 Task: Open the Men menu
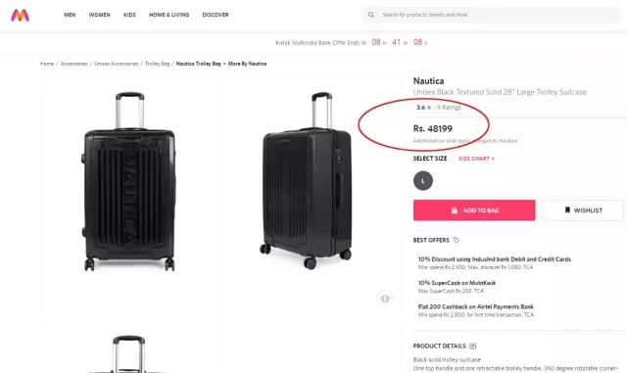(70, 15)
